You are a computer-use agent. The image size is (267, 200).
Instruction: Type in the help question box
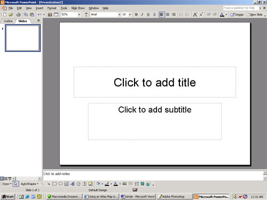point(241,8)
